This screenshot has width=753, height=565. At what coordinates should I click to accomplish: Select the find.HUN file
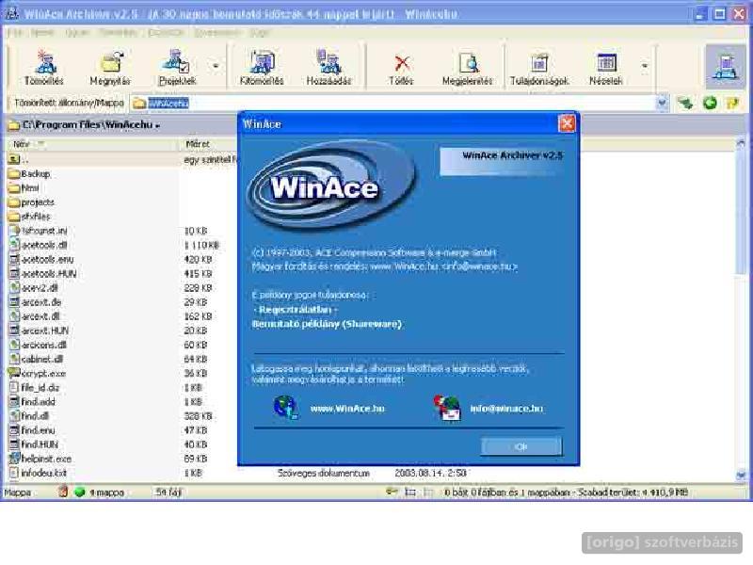34,444
